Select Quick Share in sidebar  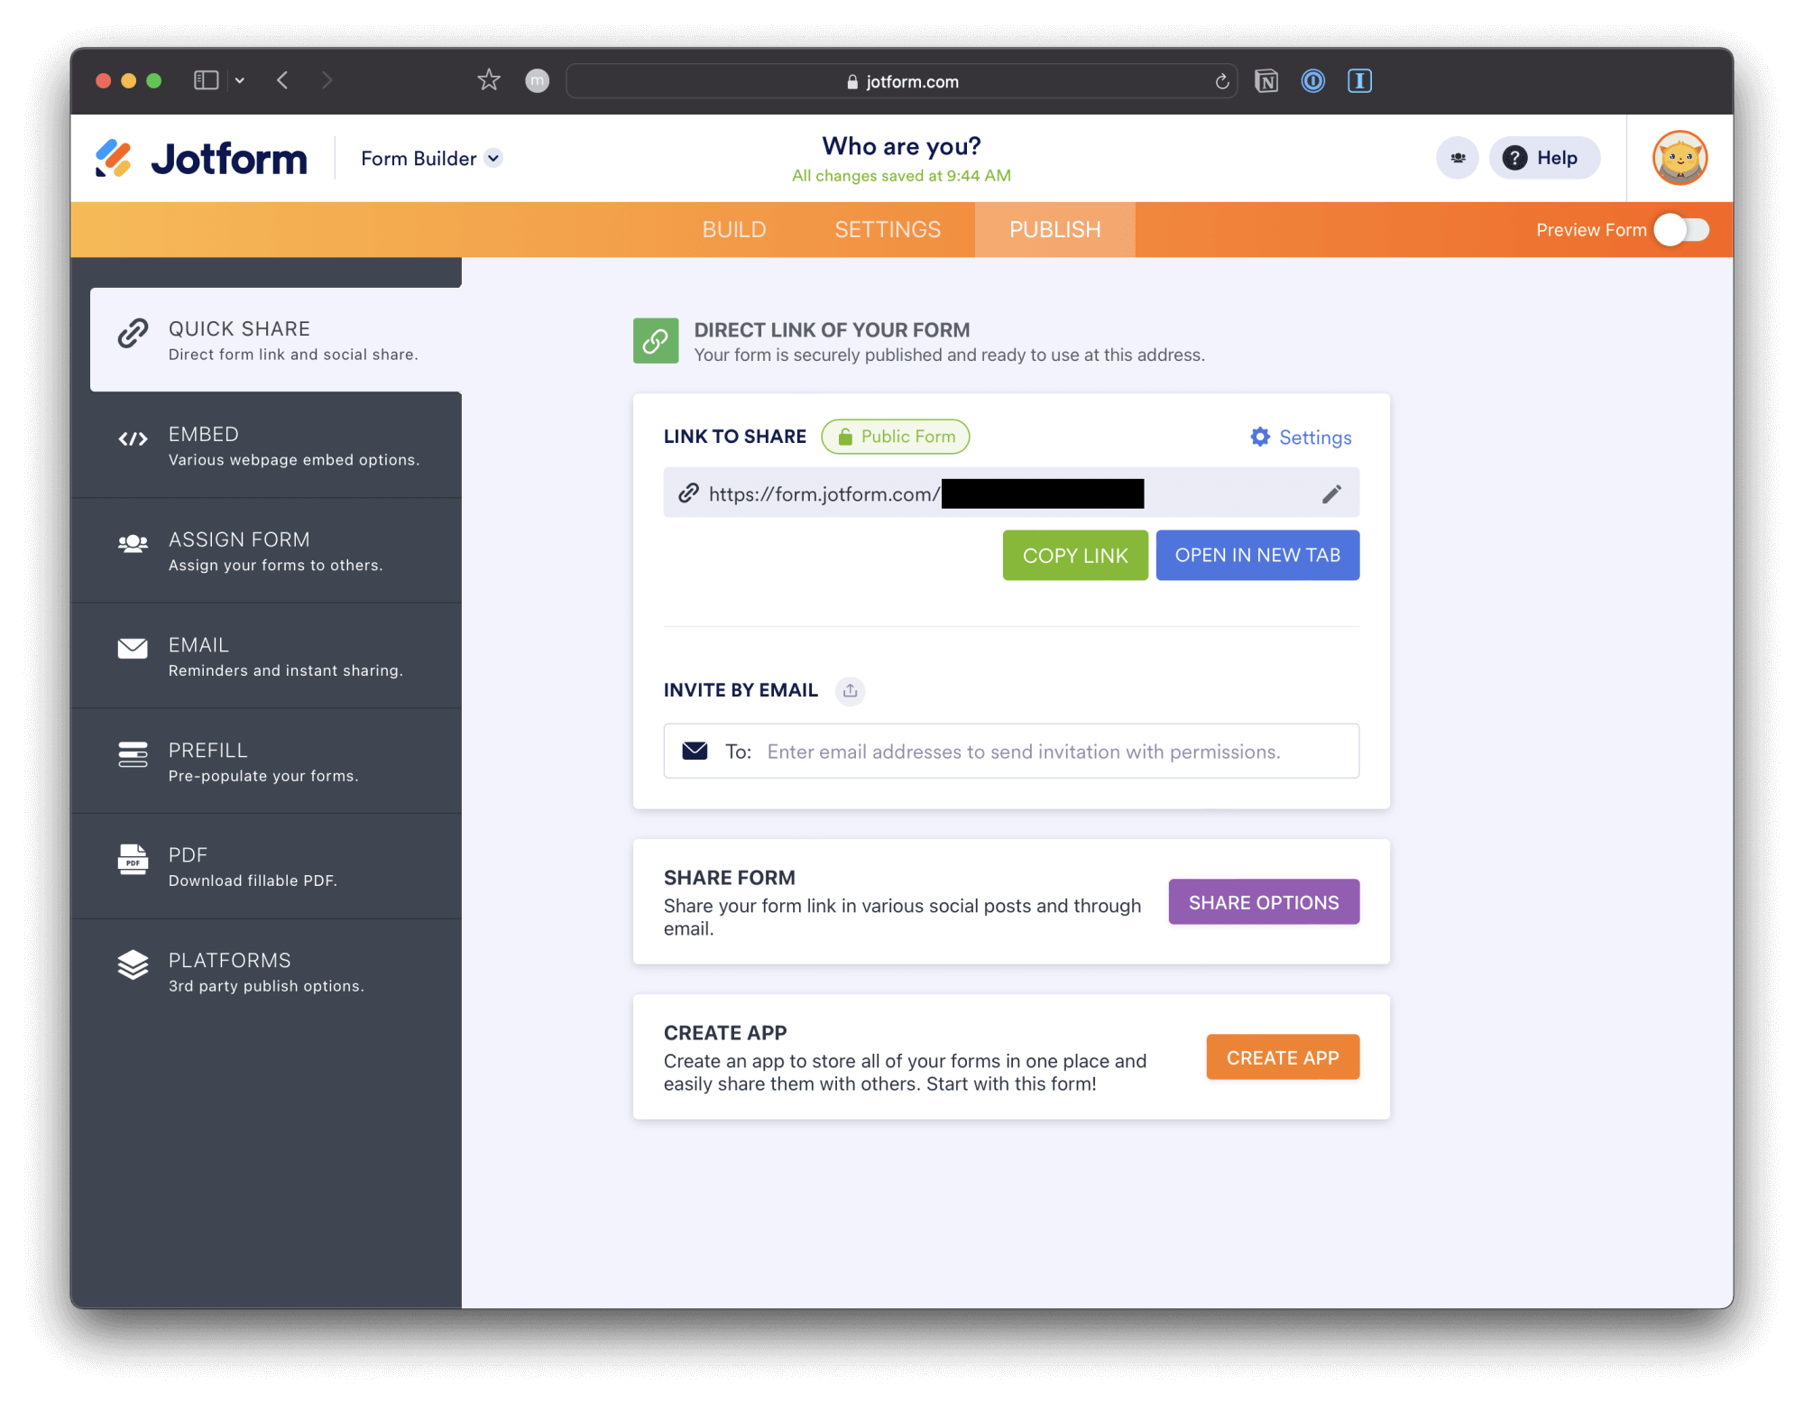276,340
